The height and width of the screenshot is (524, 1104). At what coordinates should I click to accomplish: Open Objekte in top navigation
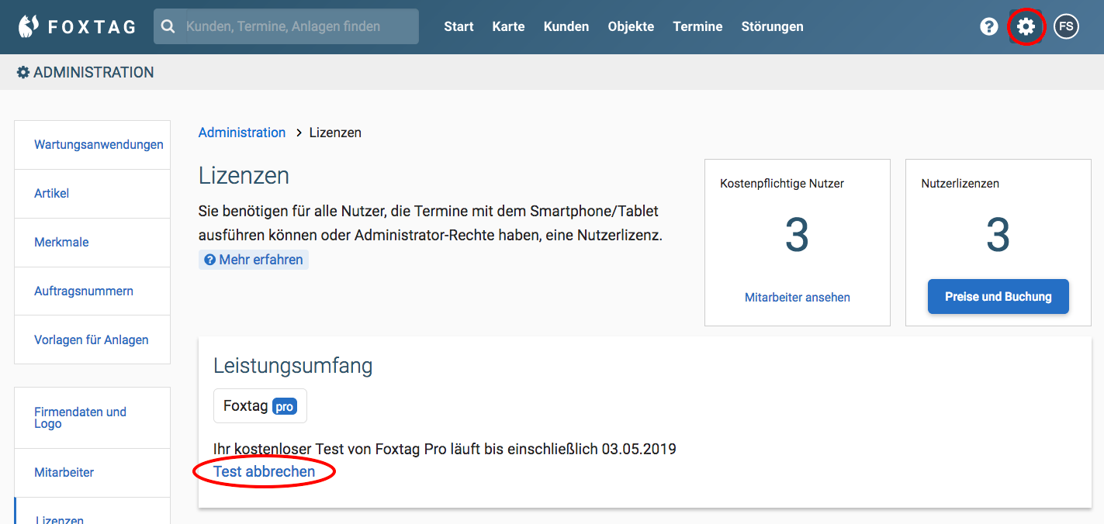pos(631,26)
